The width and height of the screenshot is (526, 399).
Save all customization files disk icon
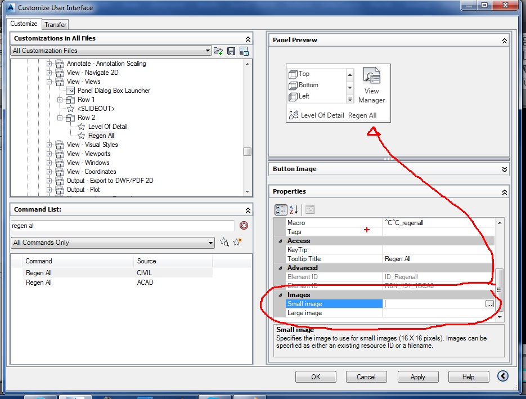pyautogui.click(x=231, y=51)
